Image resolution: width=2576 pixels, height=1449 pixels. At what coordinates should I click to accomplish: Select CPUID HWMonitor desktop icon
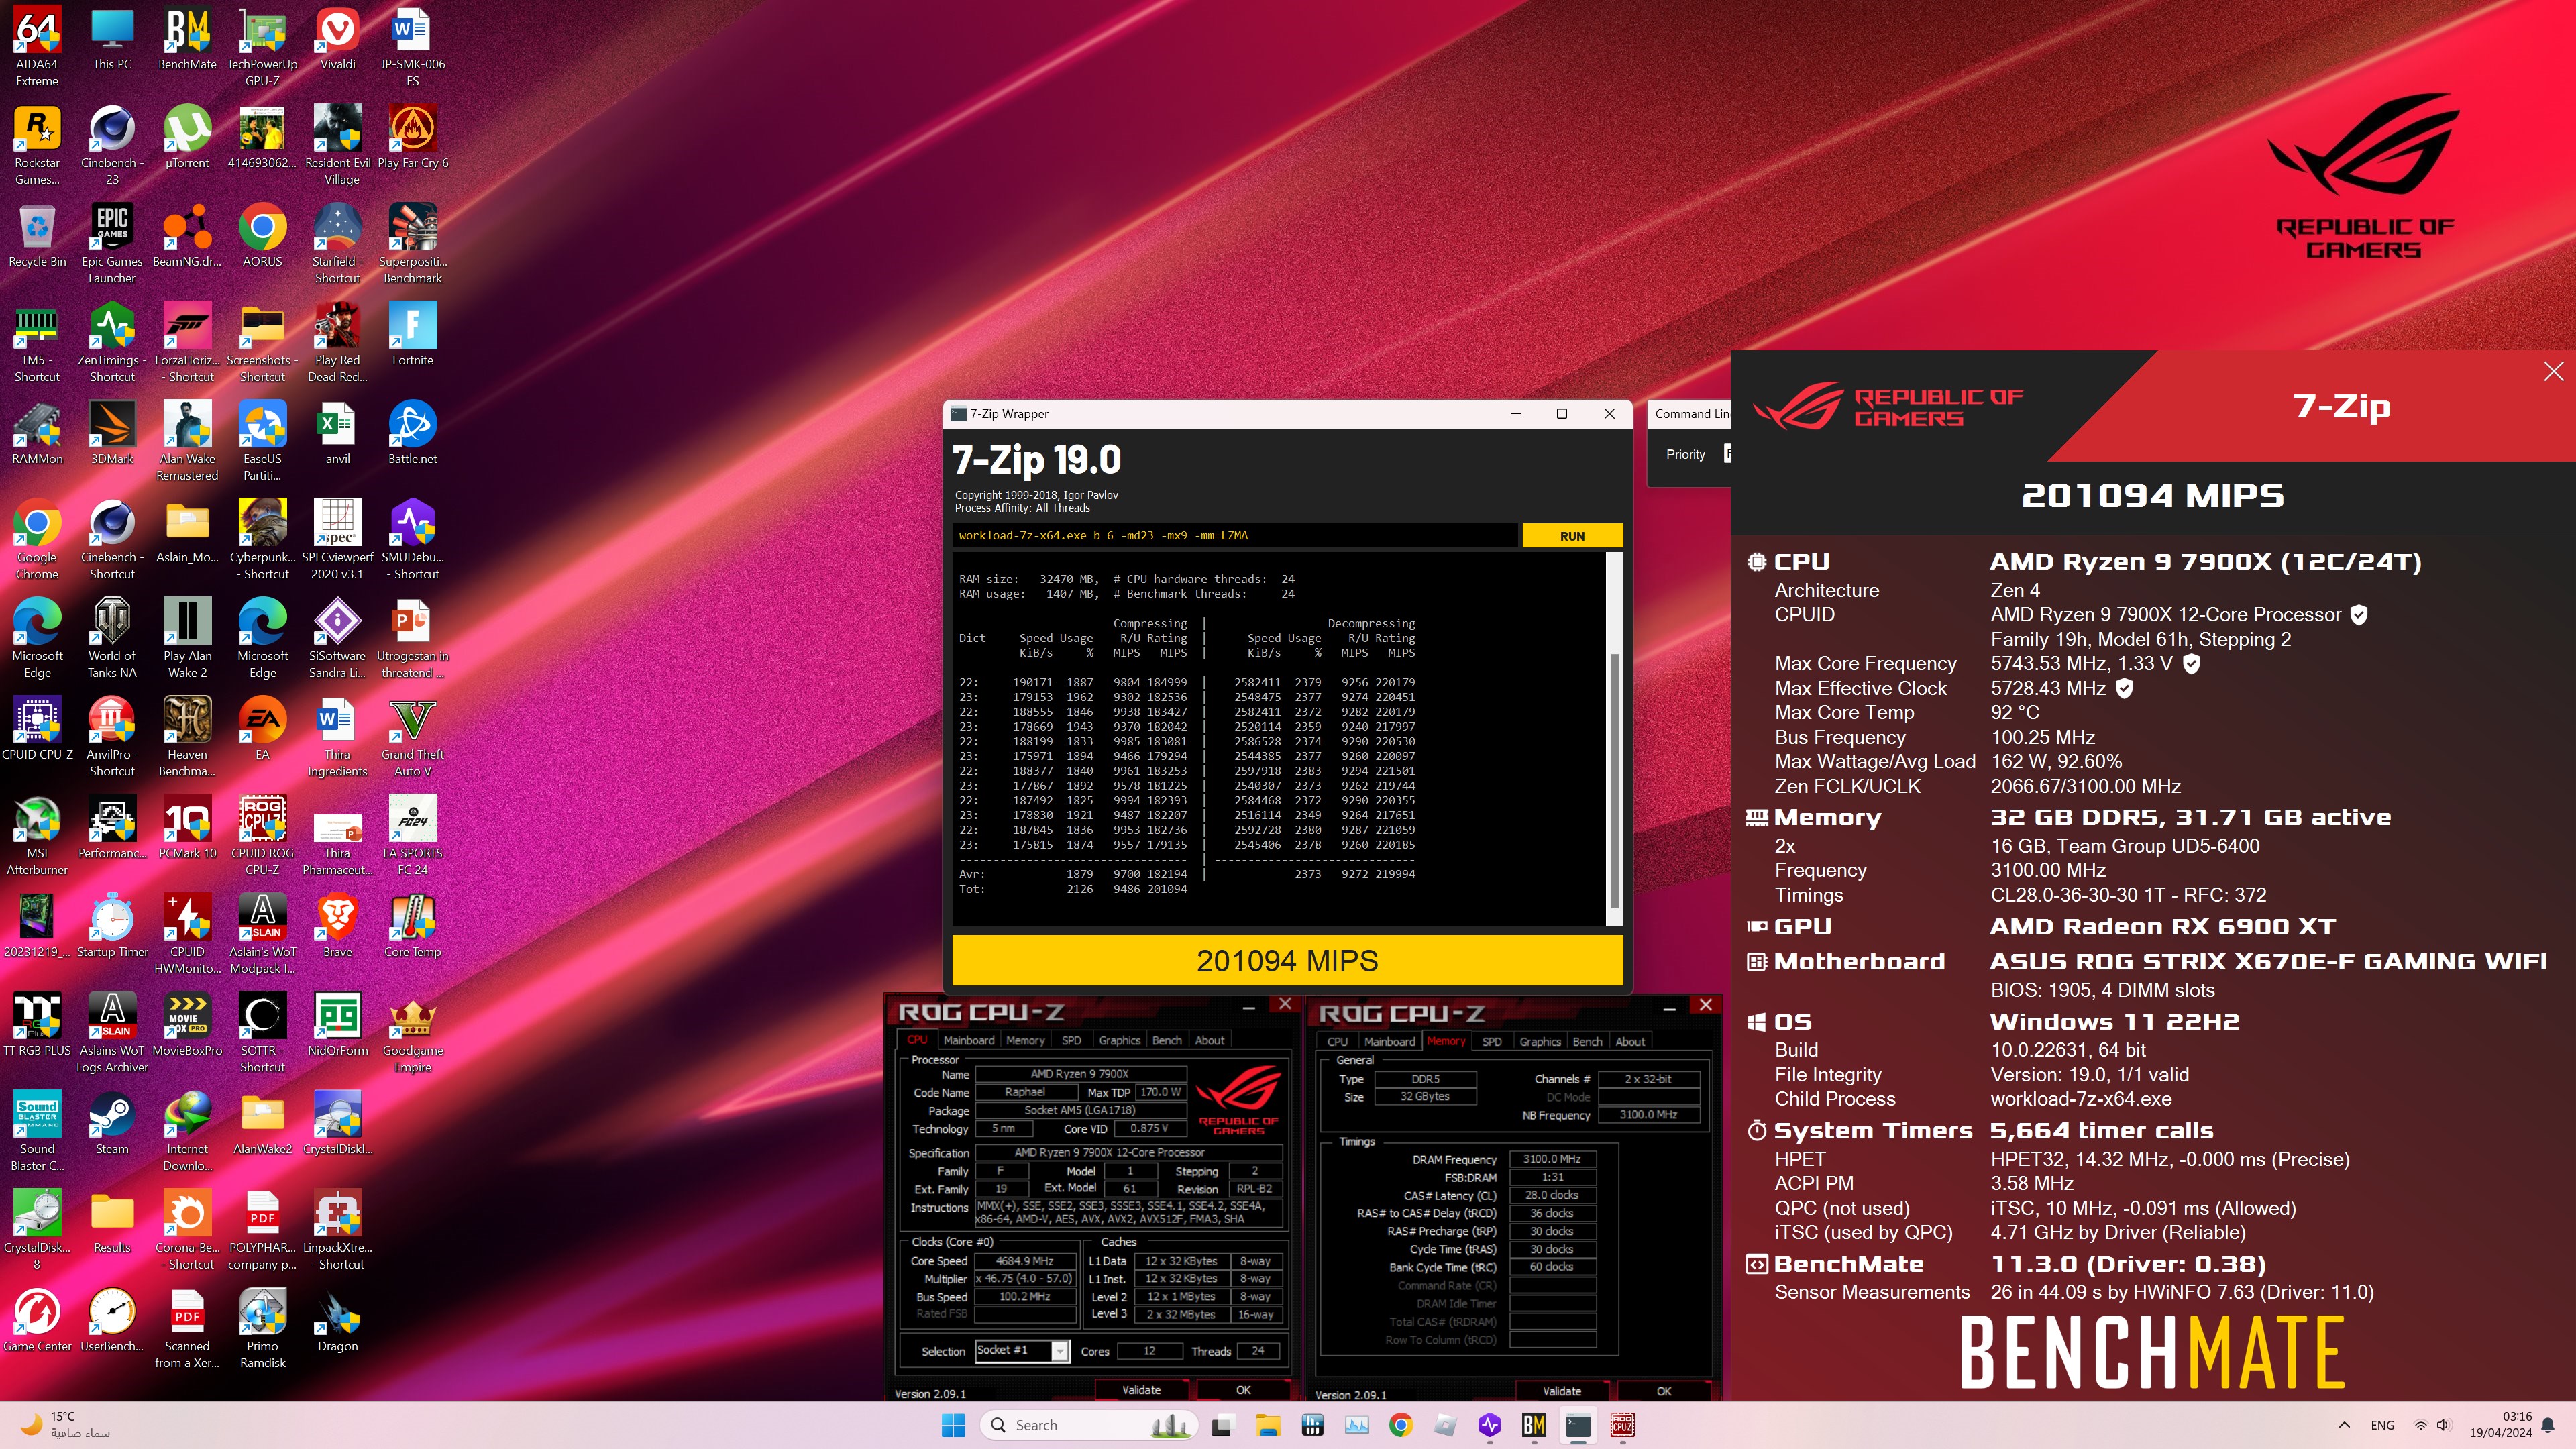point(187,934)
